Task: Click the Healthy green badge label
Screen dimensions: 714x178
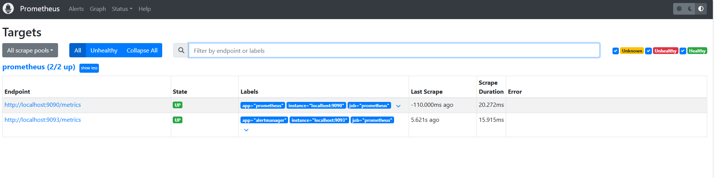Action: [697, 51]
